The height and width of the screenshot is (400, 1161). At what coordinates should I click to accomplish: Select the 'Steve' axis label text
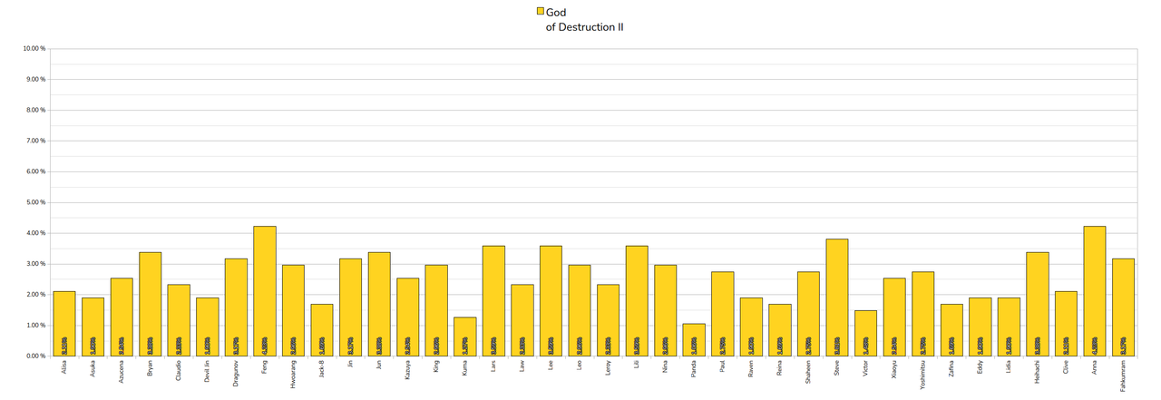(x=837, y=368)
